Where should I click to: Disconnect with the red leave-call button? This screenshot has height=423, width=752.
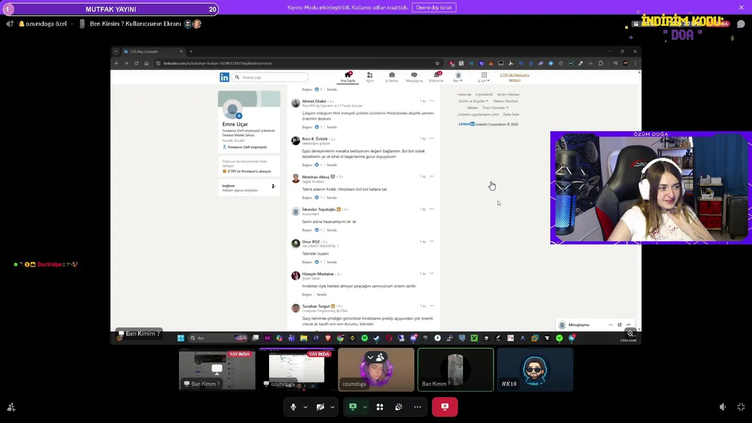pos(445,407)
